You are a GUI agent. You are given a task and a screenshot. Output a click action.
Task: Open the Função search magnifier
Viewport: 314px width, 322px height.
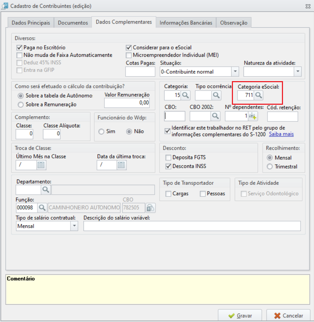(x=42, y=208)
